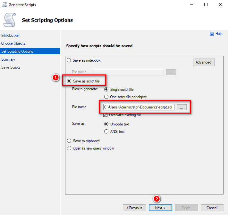Click the script.sql file name field
This screenshot has height=215, width=228.
[x=139, y=107]
